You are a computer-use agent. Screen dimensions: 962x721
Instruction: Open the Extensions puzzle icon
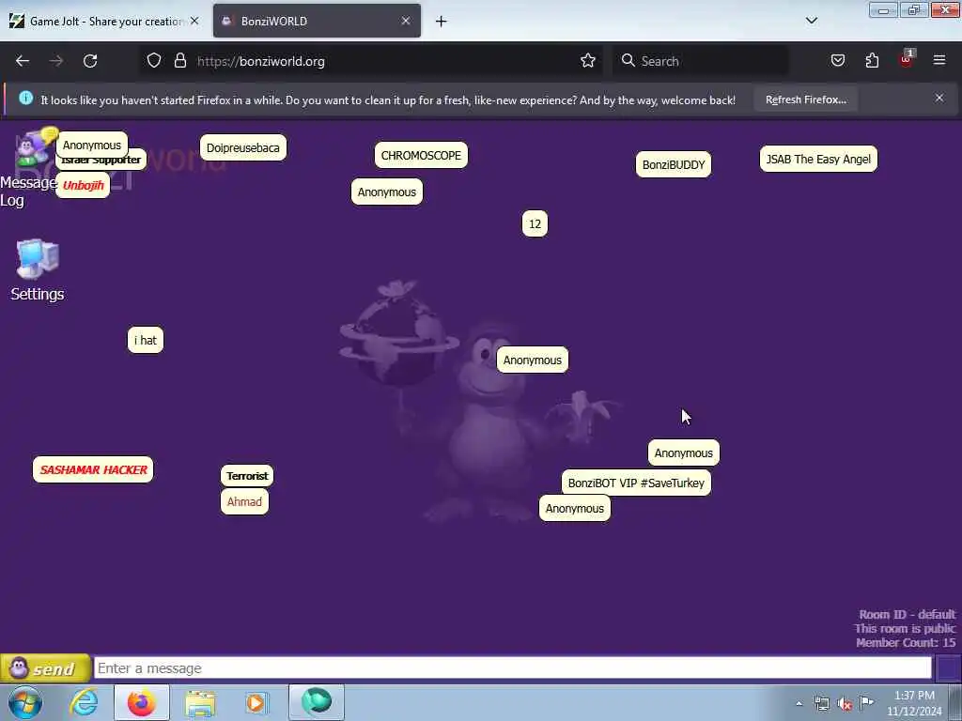pos(872,61)
